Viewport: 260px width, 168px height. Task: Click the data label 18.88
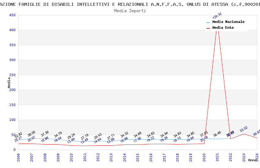[x=45, y=139]
